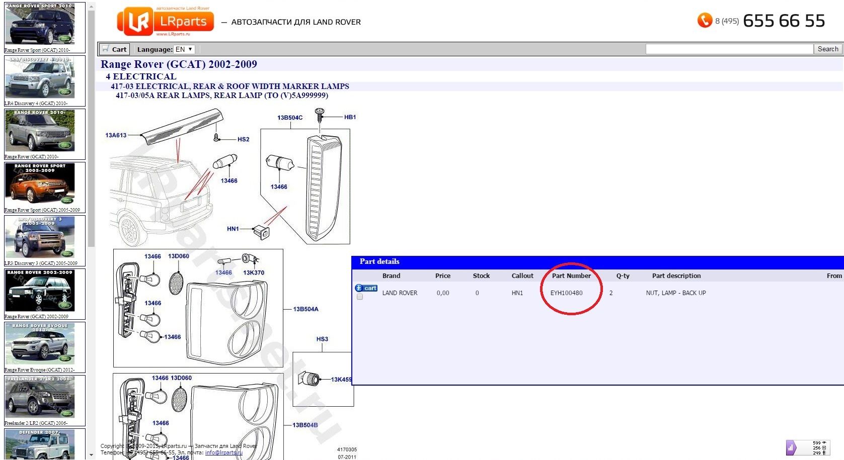Click the Search button
This screenshot has width=844, height=460.
click(827, 49)
